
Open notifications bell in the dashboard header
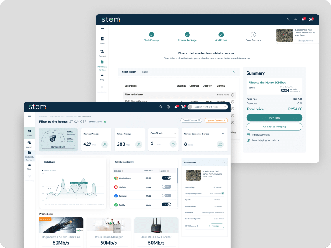coord(176,107)
